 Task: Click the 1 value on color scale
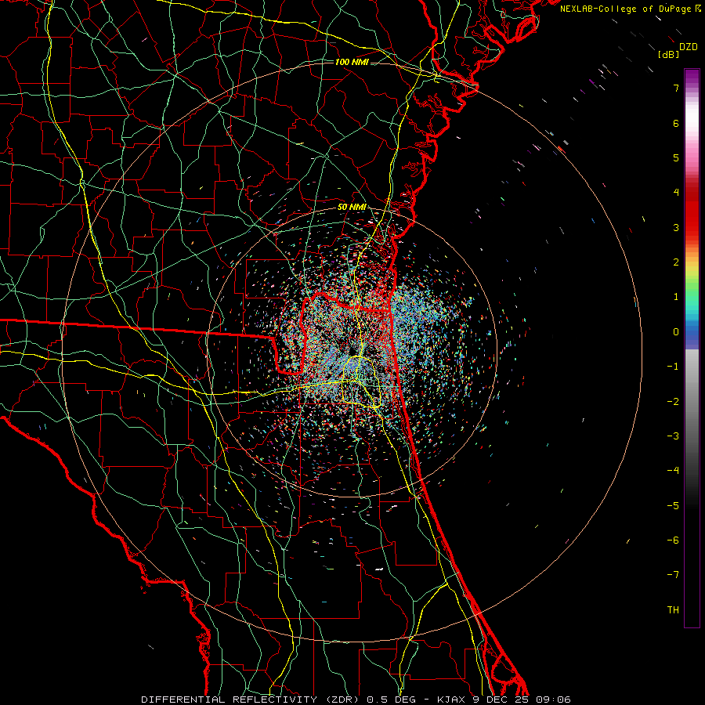[x=676, y=297]
